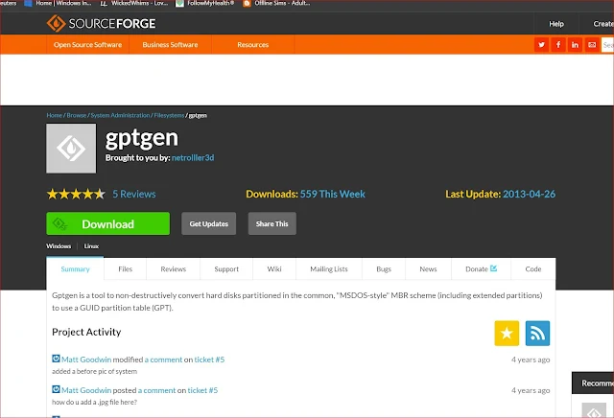Viewport: 614px width, 418px height.
Task: Click the Get Updates button
Action: (209, 223)
